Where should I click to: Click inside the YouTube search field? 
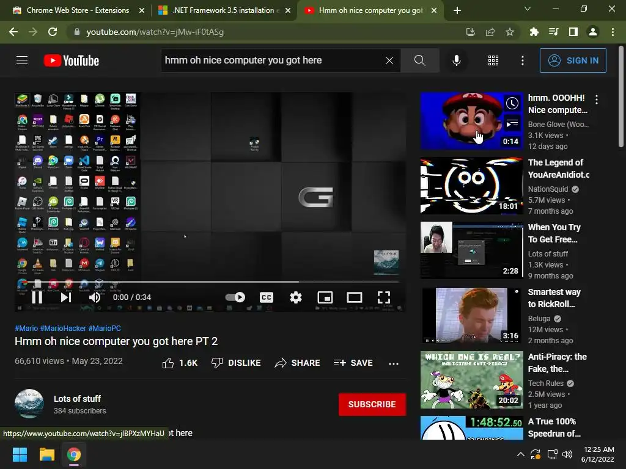click(x=273, y=60)
